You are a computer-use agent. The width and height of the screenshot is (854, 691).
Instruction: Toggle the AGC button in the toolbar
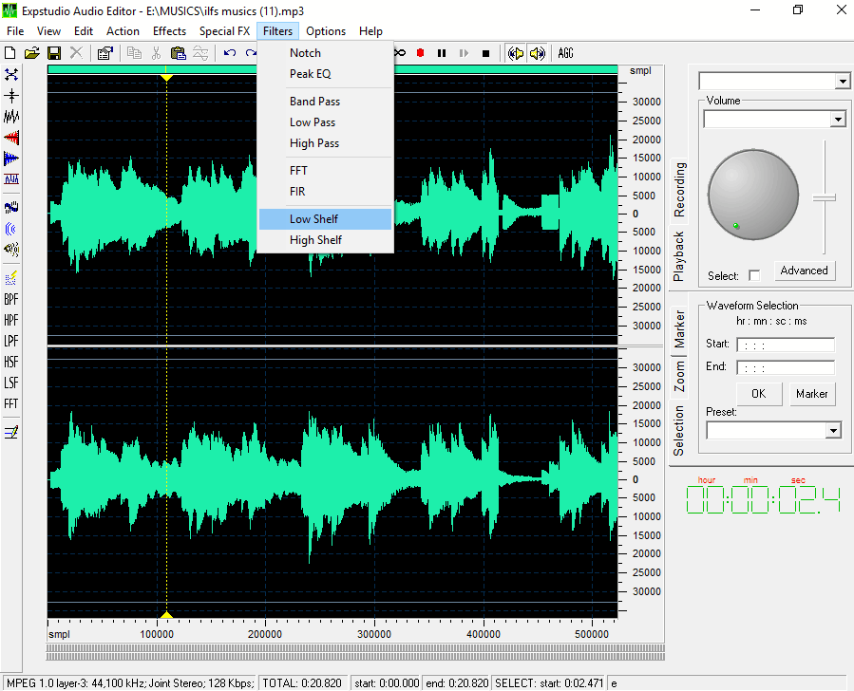[566, 53]
